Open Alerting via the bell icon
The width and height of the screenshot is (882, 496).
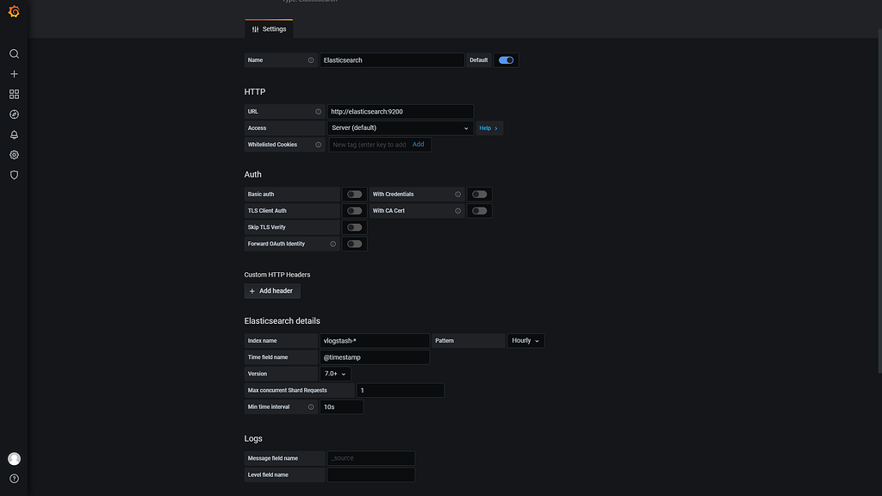(x=14, y=133)
